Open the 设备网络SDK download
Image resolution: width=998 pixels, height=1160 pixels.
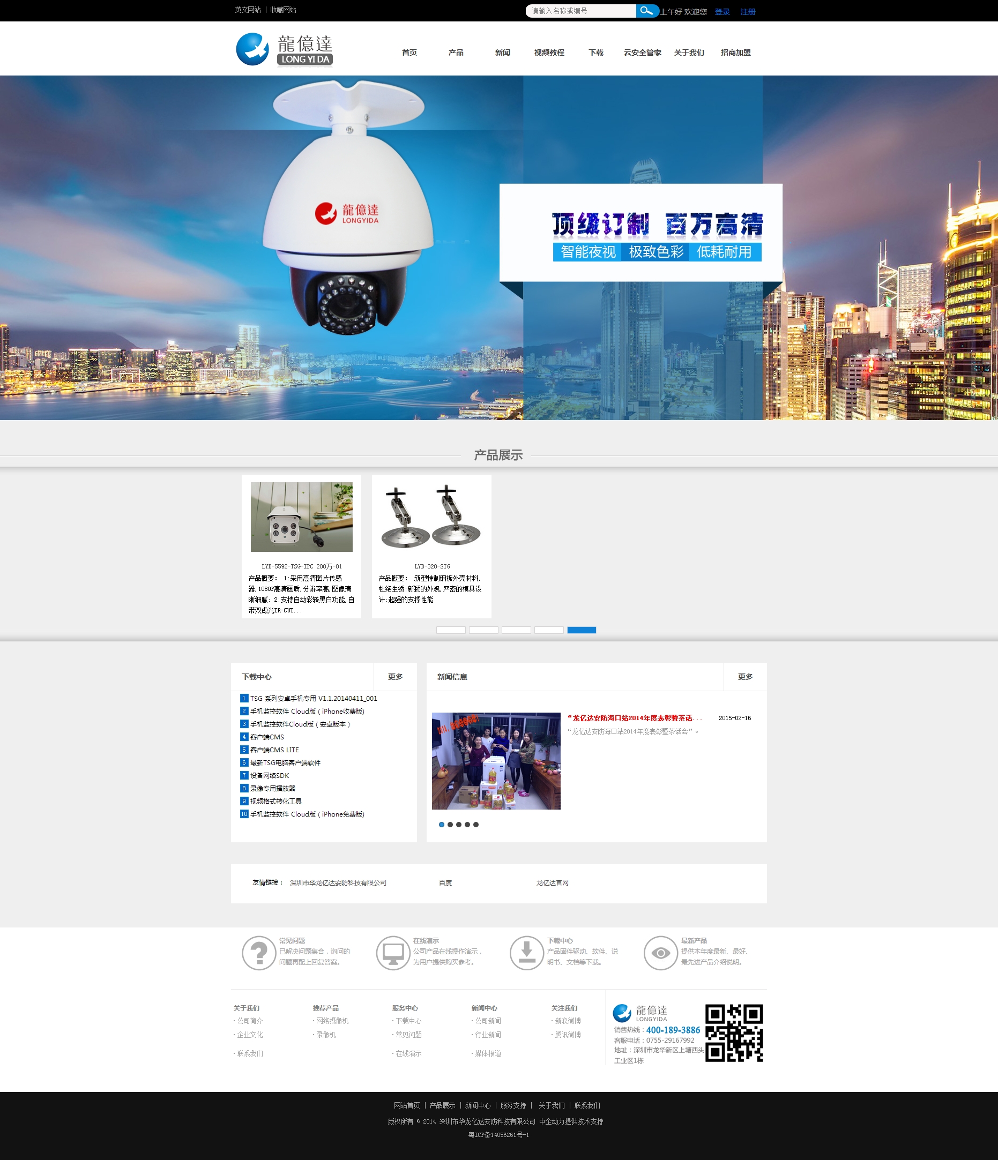[270, 775]
